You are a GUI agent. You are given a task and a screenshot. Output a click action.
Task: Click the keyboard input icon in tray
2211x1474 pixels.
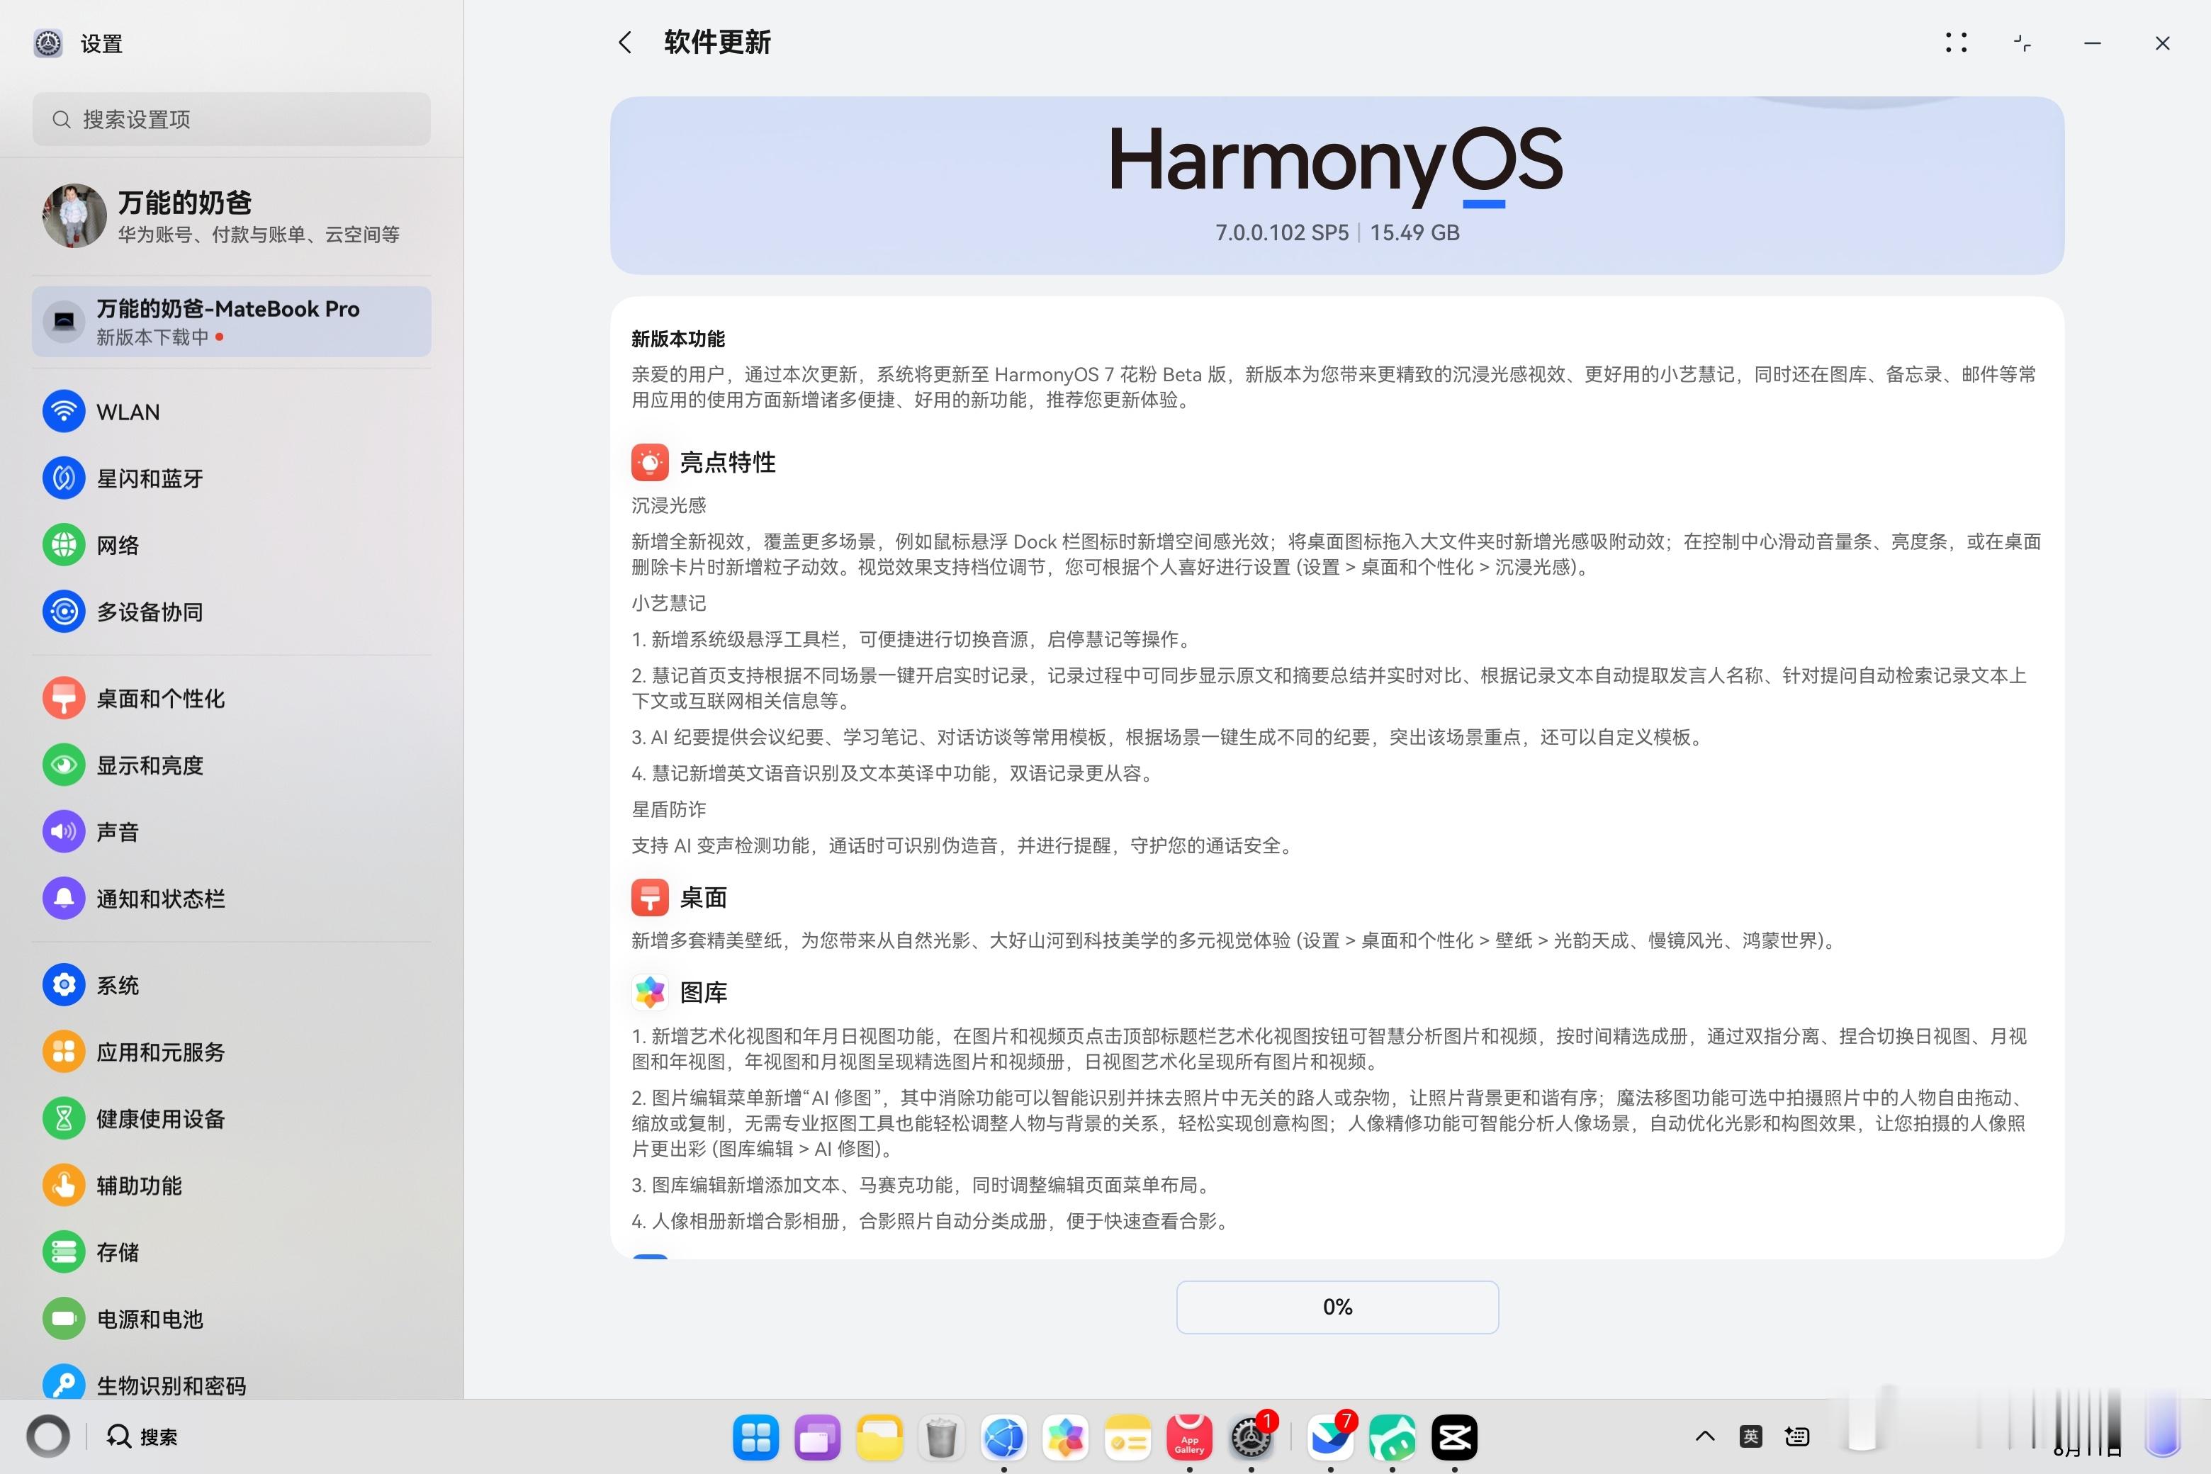point(1796,1436)
